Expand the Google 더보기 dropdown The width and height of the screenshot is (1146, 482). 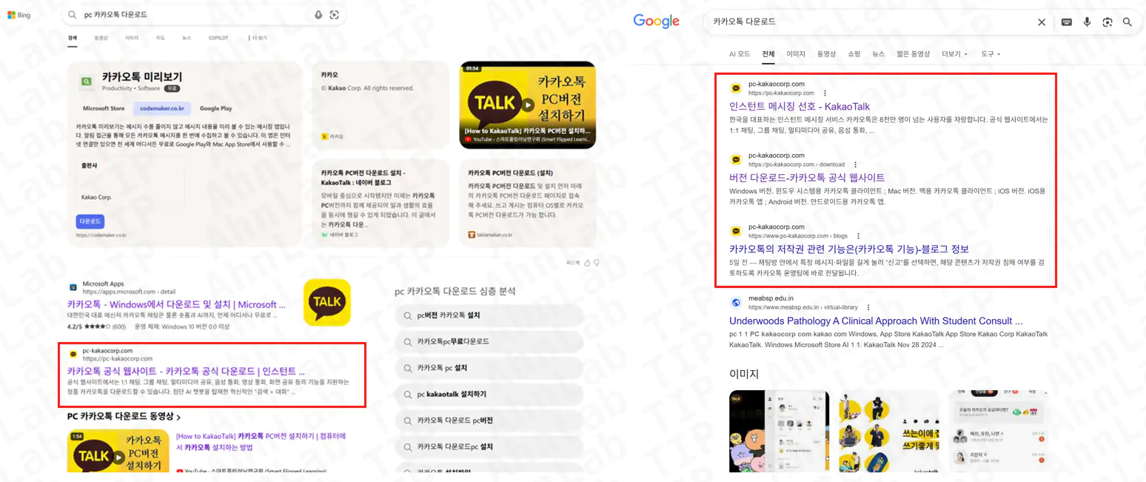coord(954,54)
